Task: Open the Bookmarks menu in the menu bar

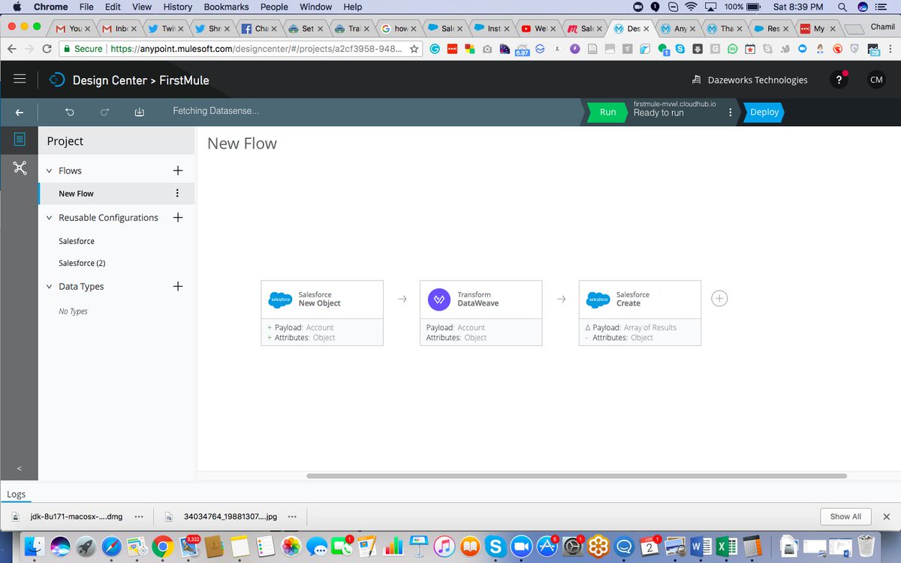Action: [226, 7]
